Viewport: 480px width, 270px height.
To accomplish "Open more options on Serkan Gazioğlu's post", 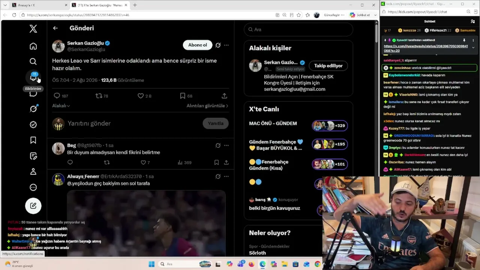I will coord(226,45).
